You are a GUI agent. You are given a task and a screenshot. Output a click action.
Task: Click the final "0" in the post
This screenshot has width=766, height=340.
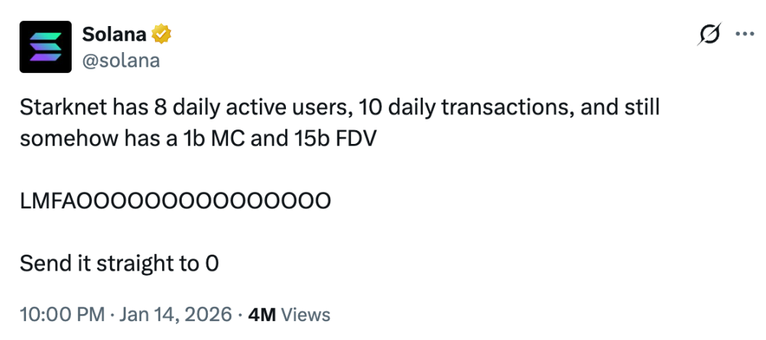tap(212, 263)
